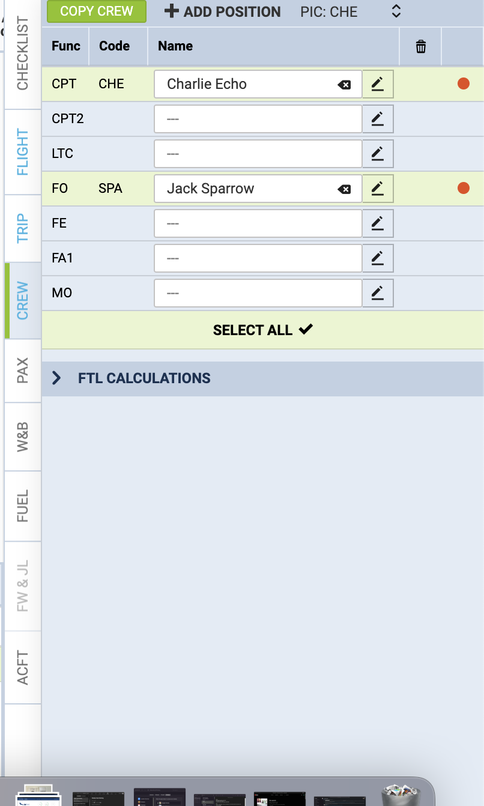Viewport: 484px width, 806px height.
Task: Open the CPT2 crew name dropdown
Action: point(258,119)
